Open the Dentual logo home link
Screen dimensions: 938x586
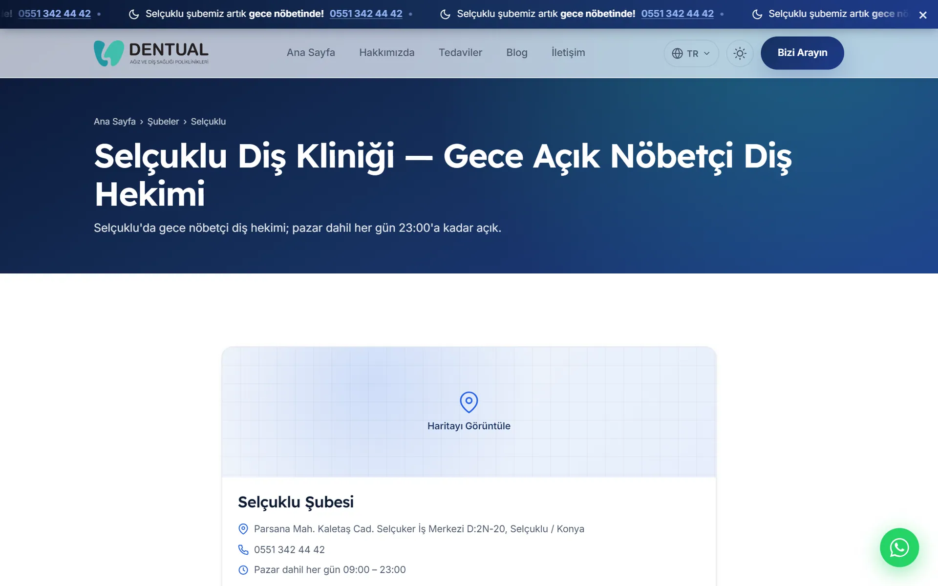coord(151,53)
